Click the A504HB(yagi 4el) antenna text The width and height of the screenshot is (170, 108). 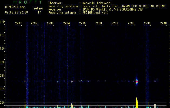coord(95,13)
